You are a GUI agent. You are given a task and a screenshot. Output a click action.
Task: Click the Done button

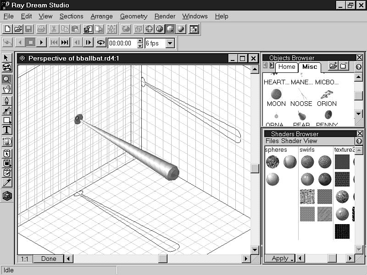pyautogui.click(x=48, y=259)
